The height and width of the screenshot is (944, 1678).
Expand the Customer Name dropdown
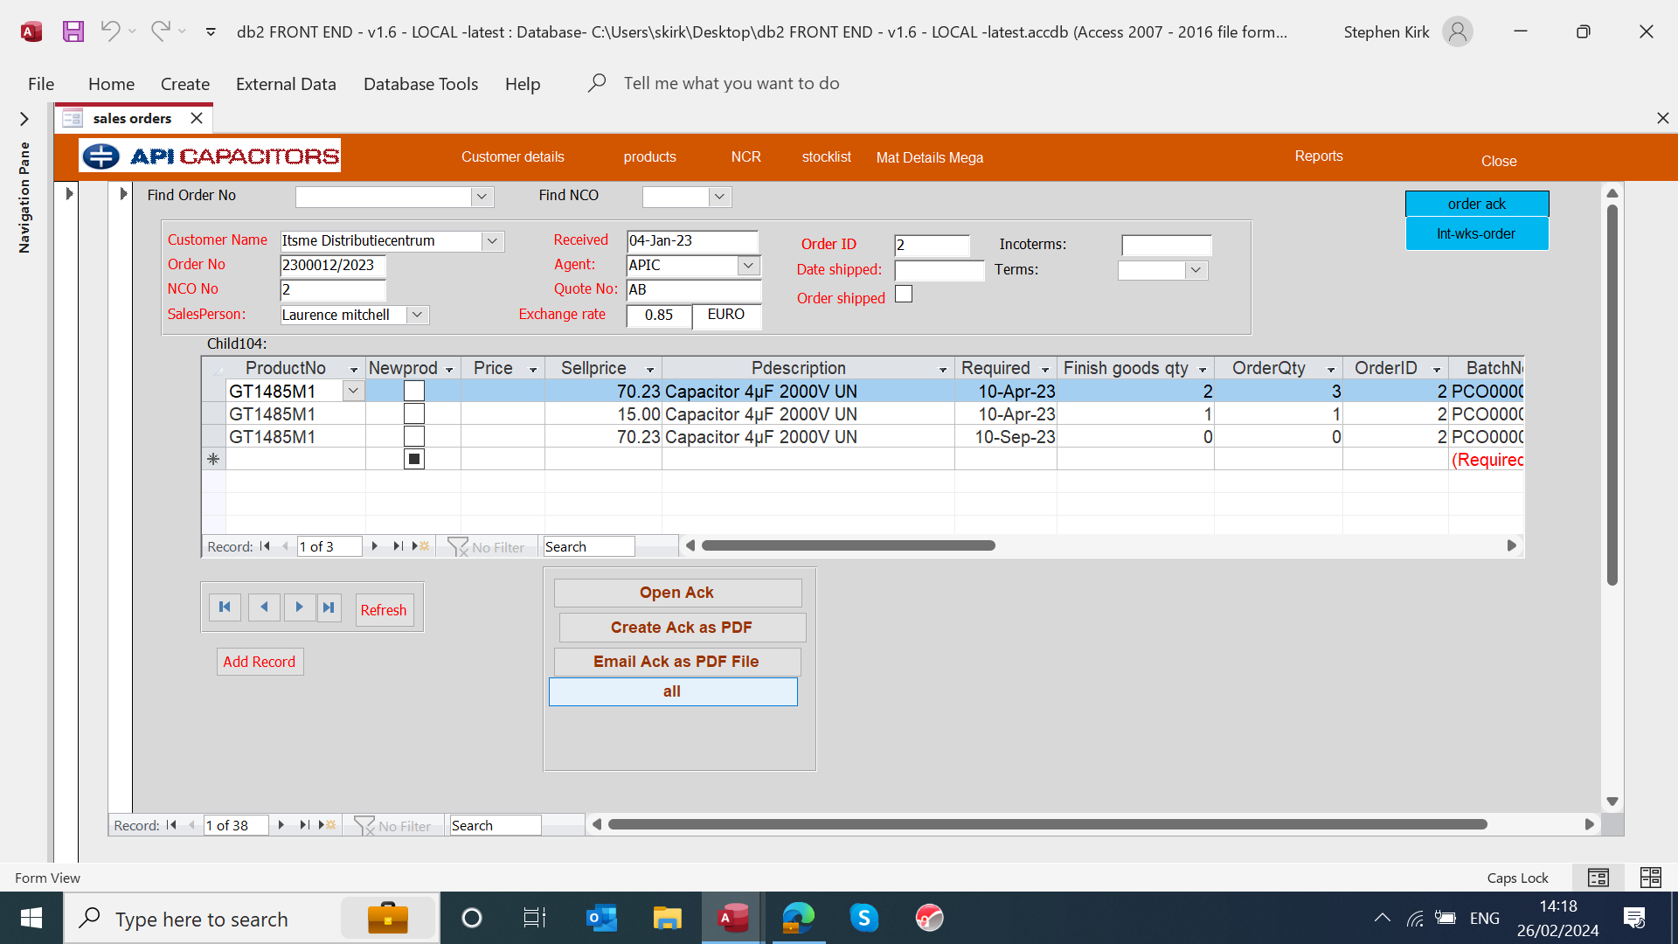493,241
